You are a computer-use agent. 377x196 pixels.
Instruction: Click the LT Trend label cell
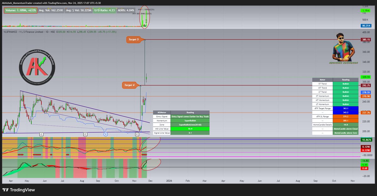pyautogui.click(x=323, y=92)
